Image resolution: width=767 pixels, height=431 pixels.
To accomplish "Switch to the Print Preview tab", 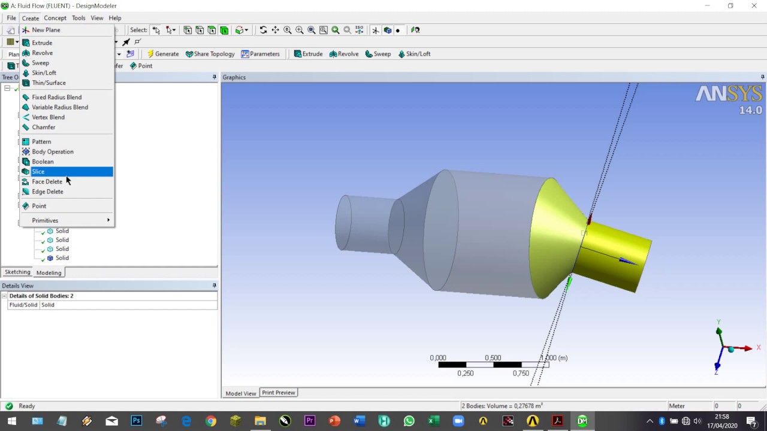I will point(279,393).
